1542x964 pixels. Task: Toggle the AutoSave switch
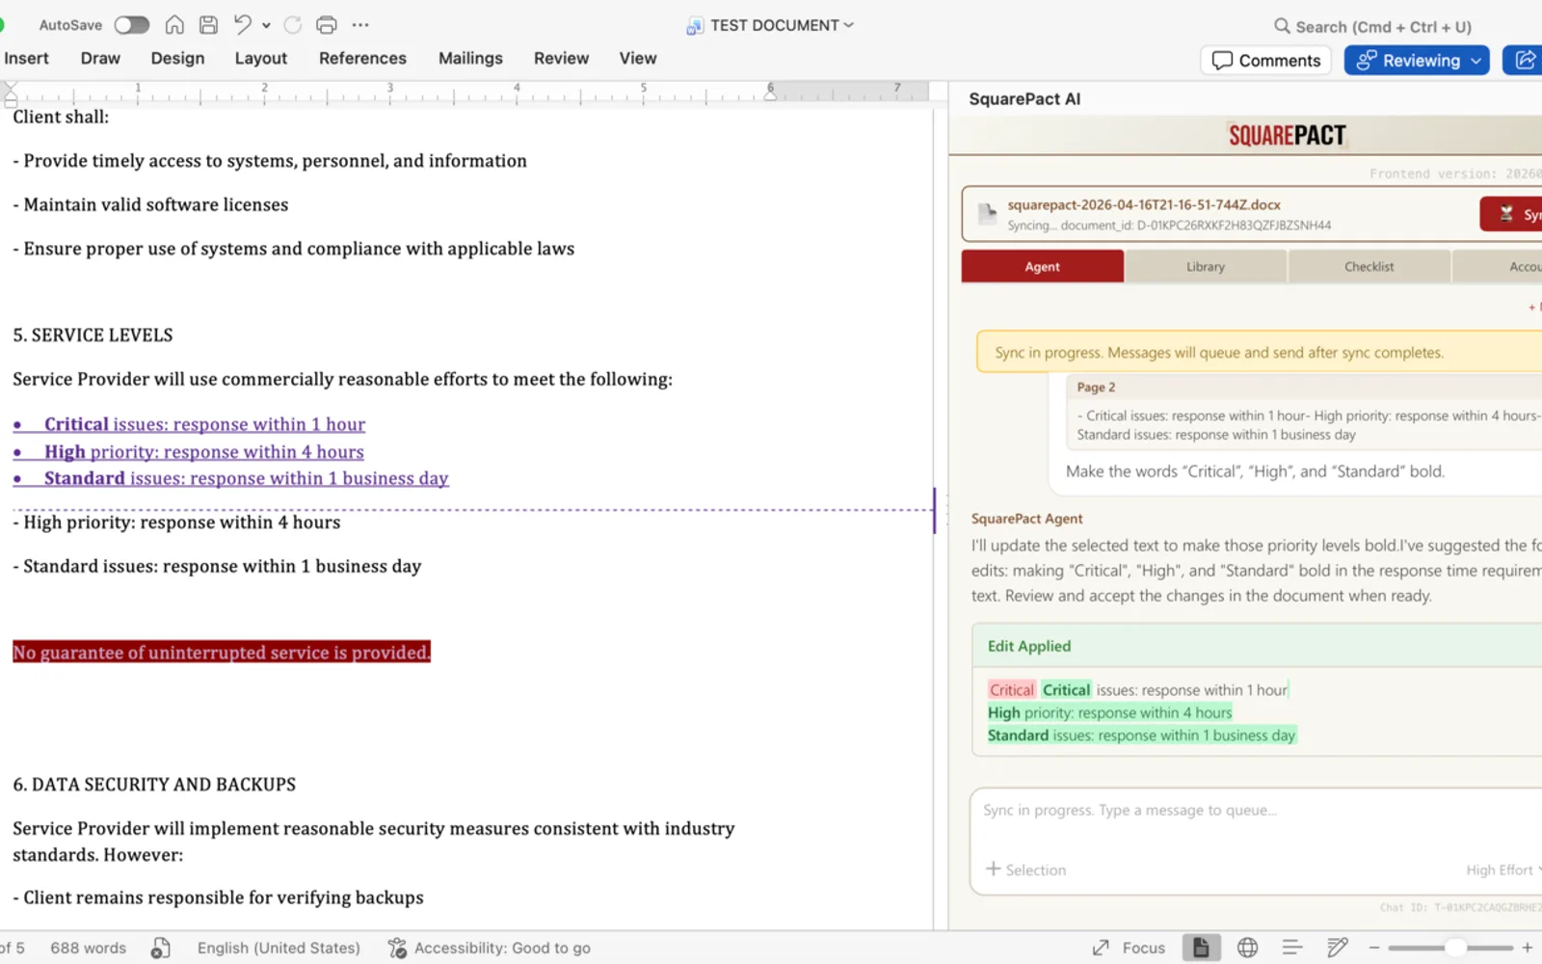(x=132, y=25)
